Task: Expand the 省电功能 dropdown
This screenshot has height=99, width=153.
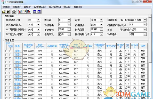Action: (69, 34)
